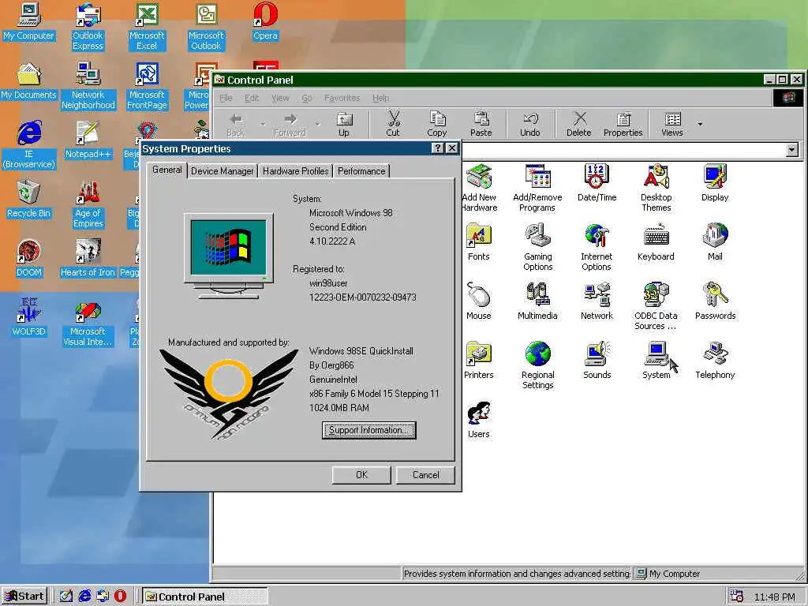Click the Paste toolbar button
The height and width of the screenshot is (606, 808).
[481, 124]
